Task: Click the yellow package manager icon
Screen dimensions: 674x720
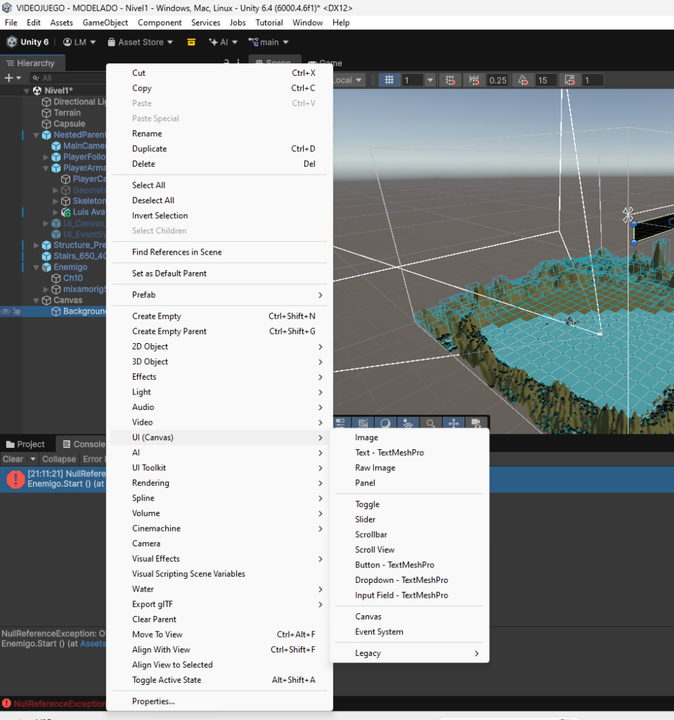Action: tap(191, 42)
